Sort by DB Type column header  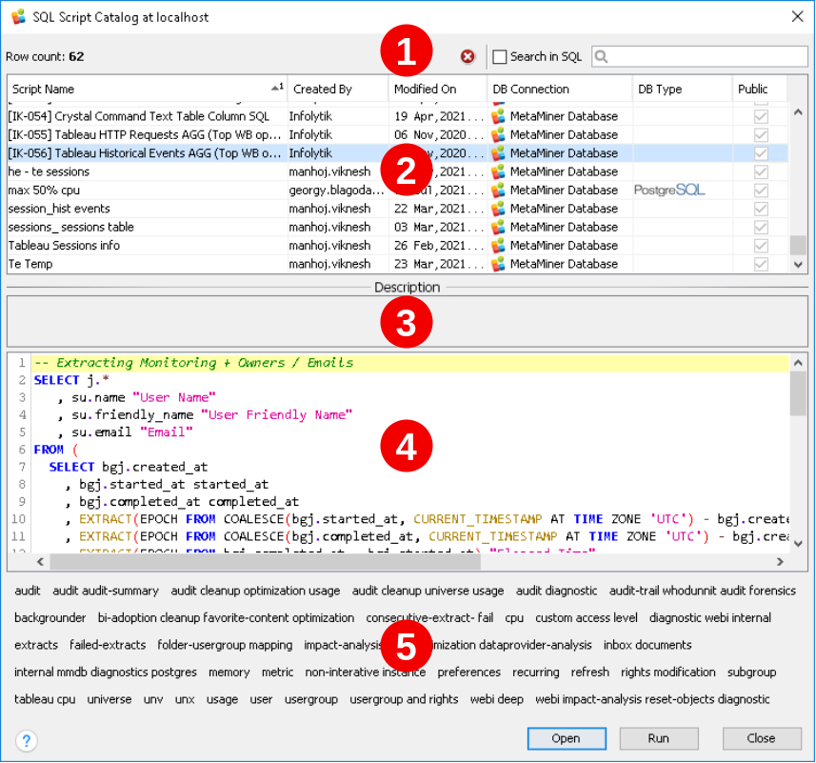[x=683, y=89]
